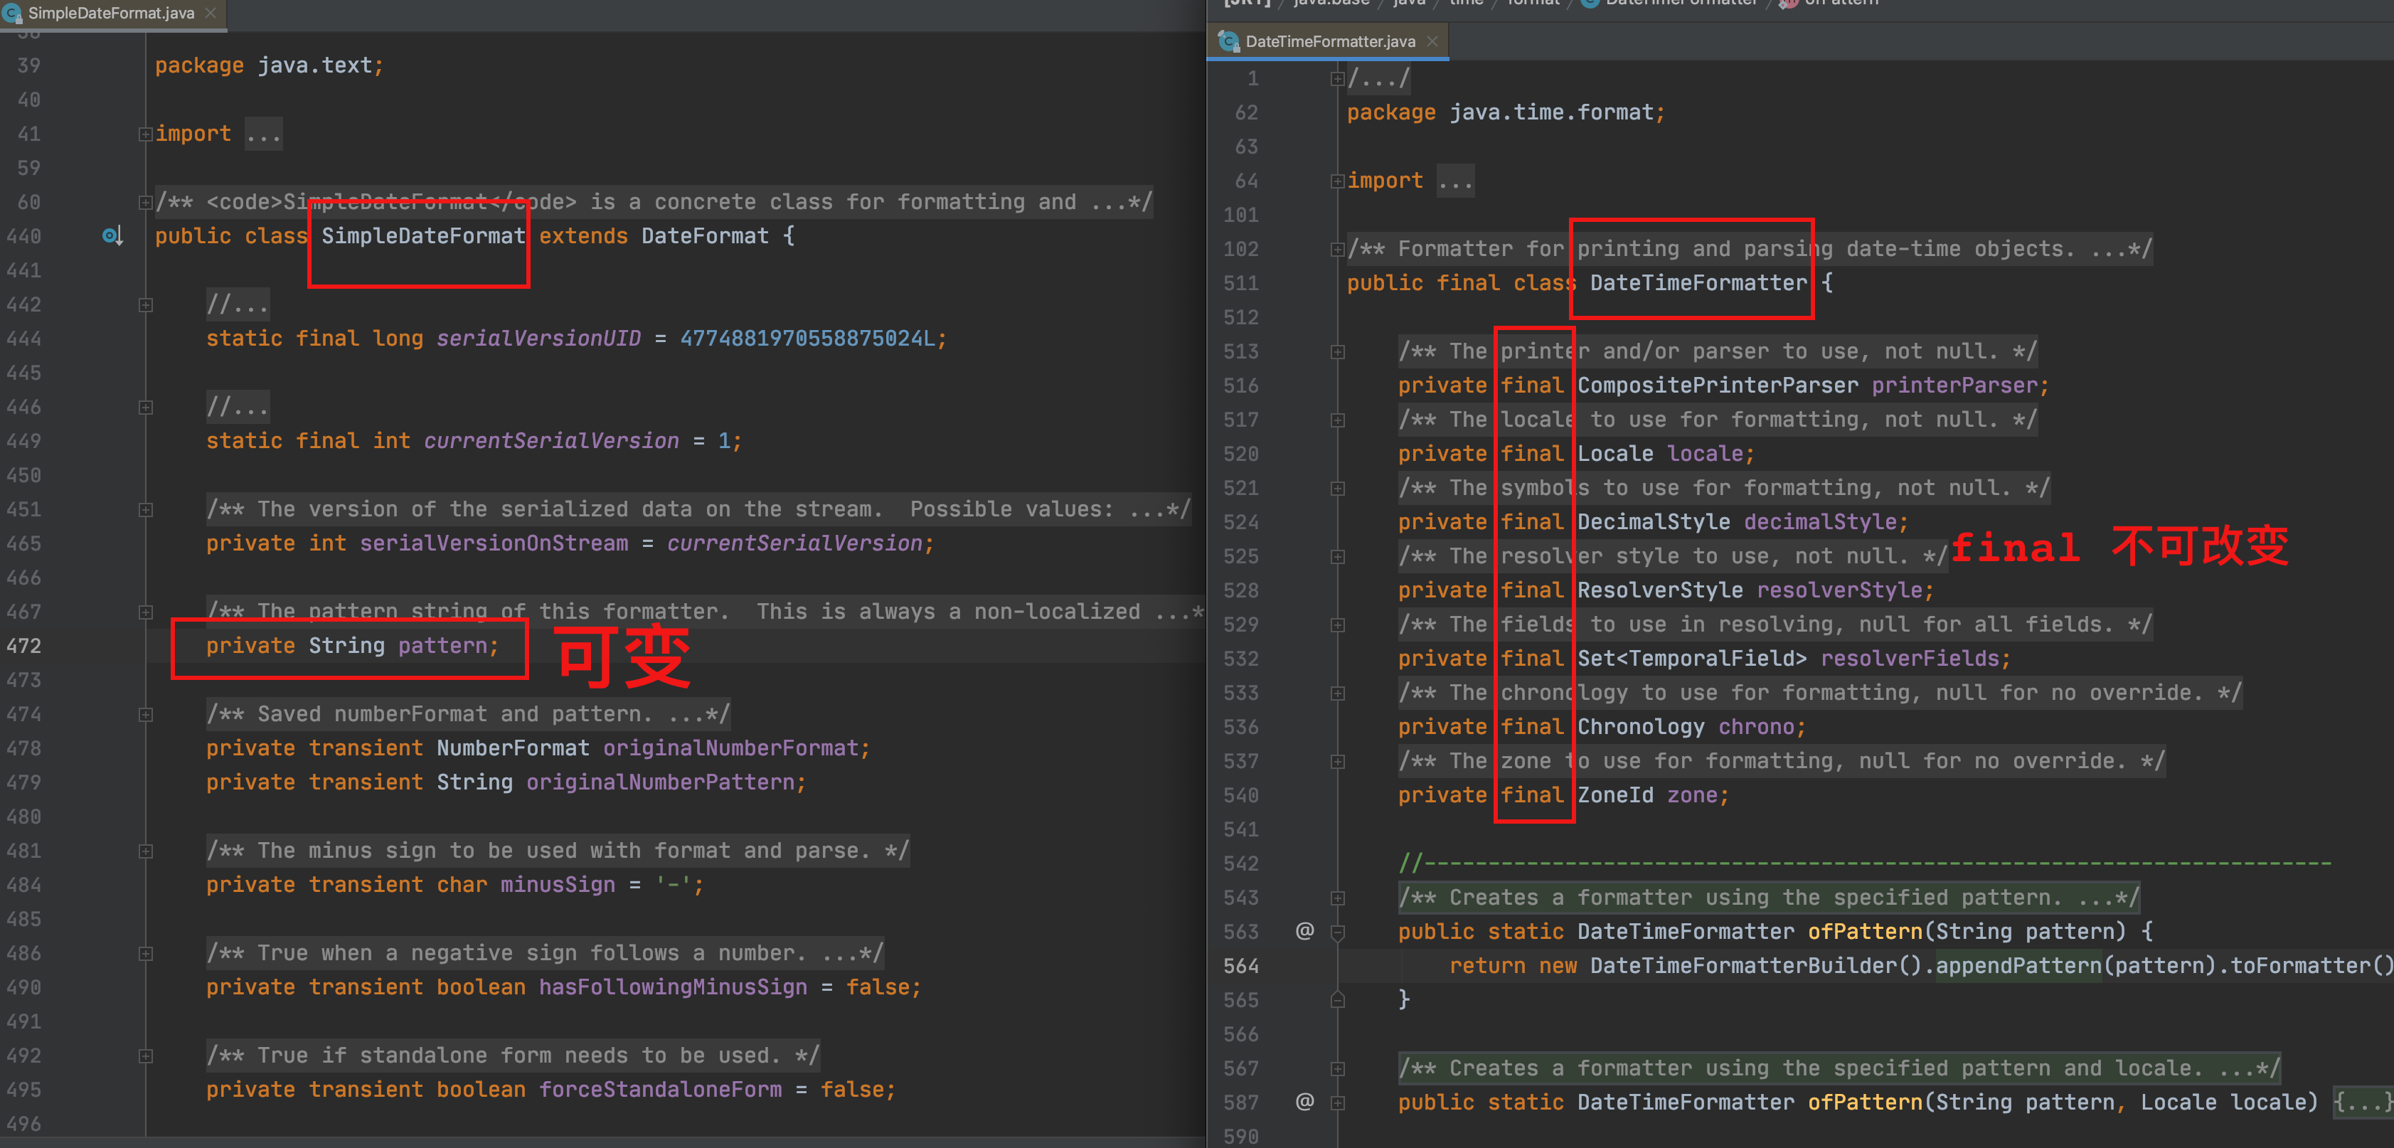
Task: Toggle fold of resolver style comment on line 525
Action: [x=1337, y=556]
